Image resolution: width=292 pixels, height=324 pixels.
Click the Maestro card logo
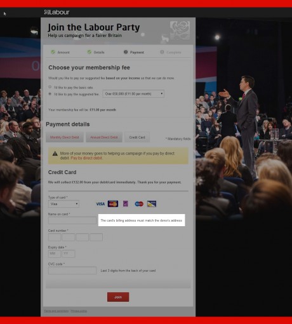click(x=139, y=204)
